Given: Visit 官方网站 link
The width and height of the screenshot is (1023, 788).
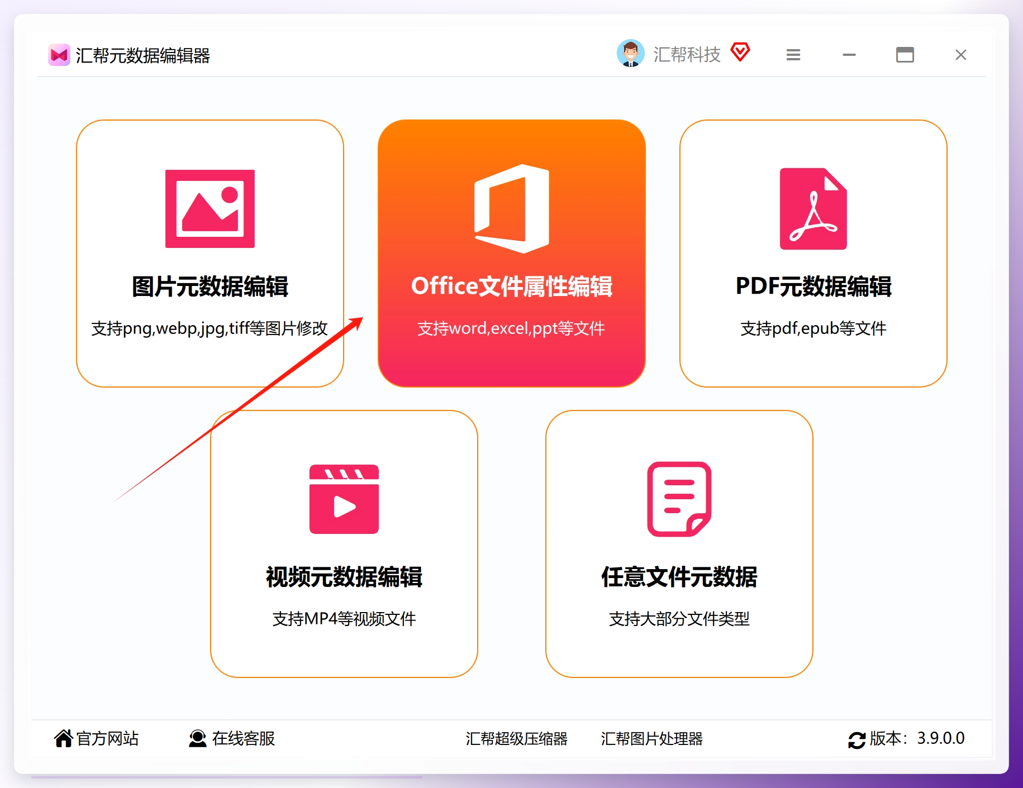Looking at the screenshot, I should coord(107,738).
